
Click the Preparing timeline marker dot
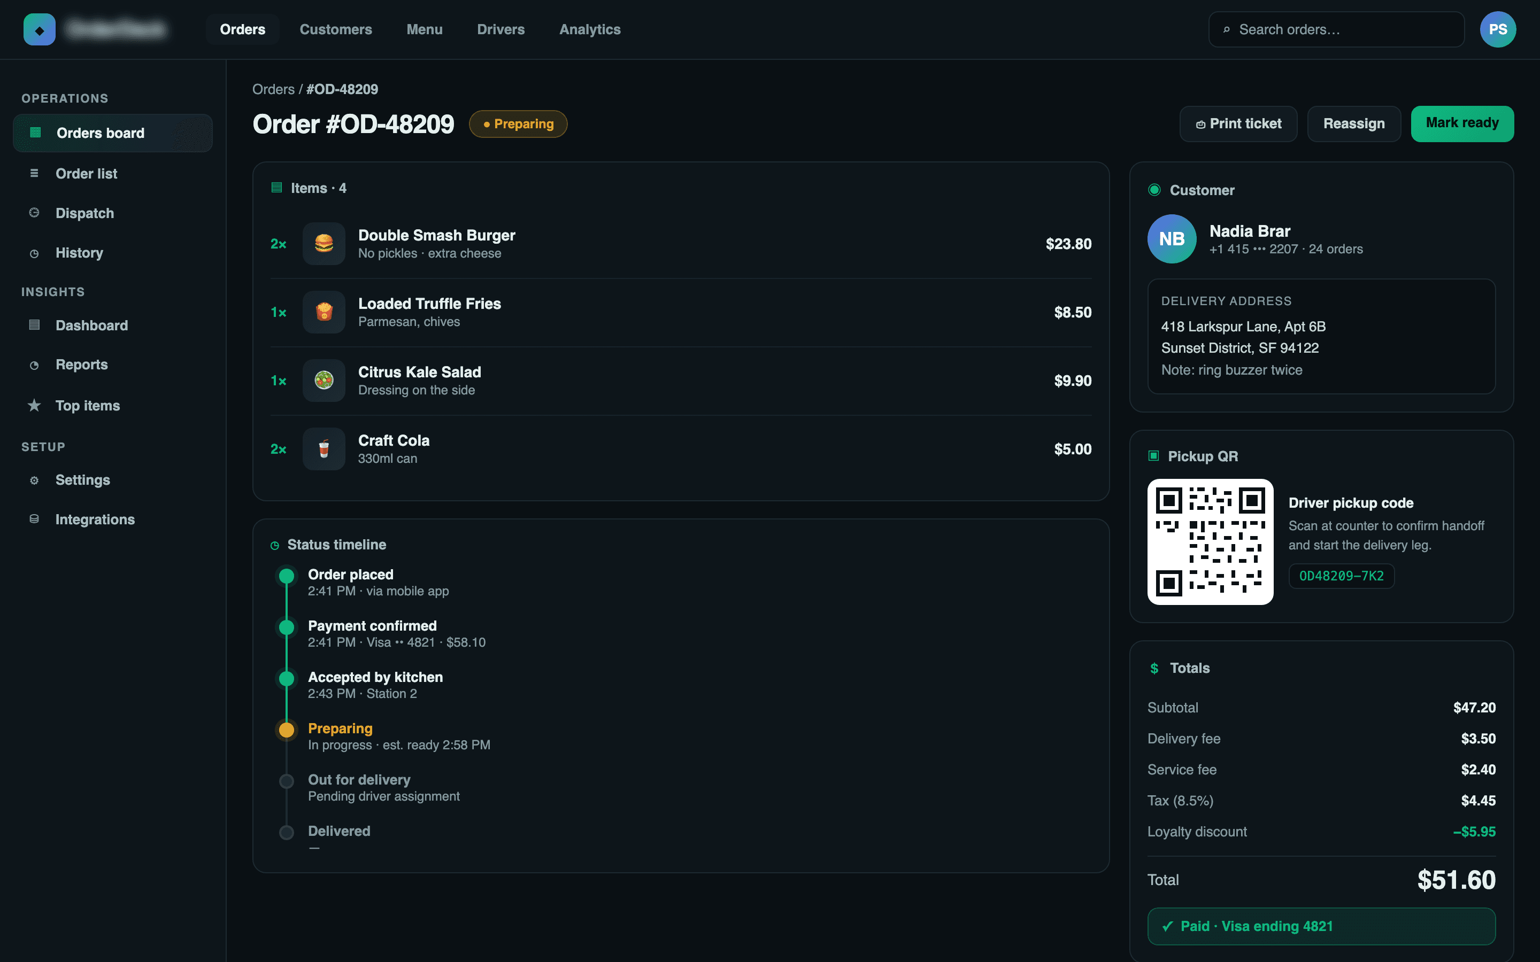tap(287, 730)
